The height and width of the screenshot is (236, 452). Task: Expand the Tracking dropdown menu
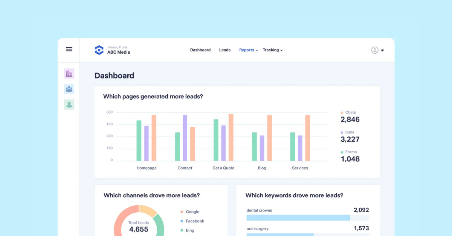(273, 50)
